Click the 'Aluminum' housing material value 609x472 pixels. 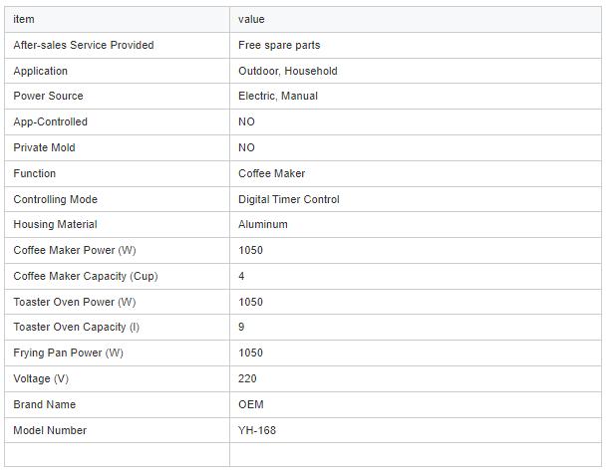[263, 224]
